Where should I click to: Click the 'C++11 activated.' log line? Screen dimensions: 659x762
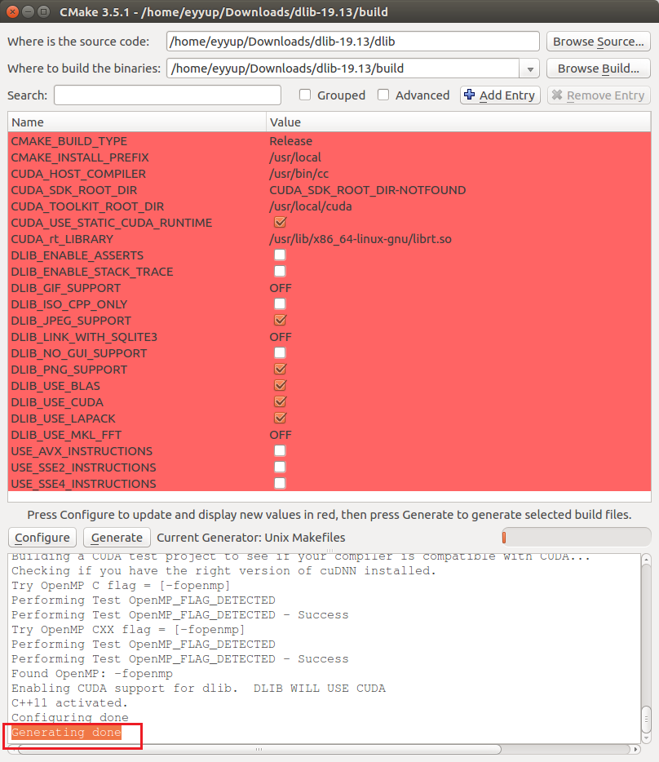tap(69, 702)
